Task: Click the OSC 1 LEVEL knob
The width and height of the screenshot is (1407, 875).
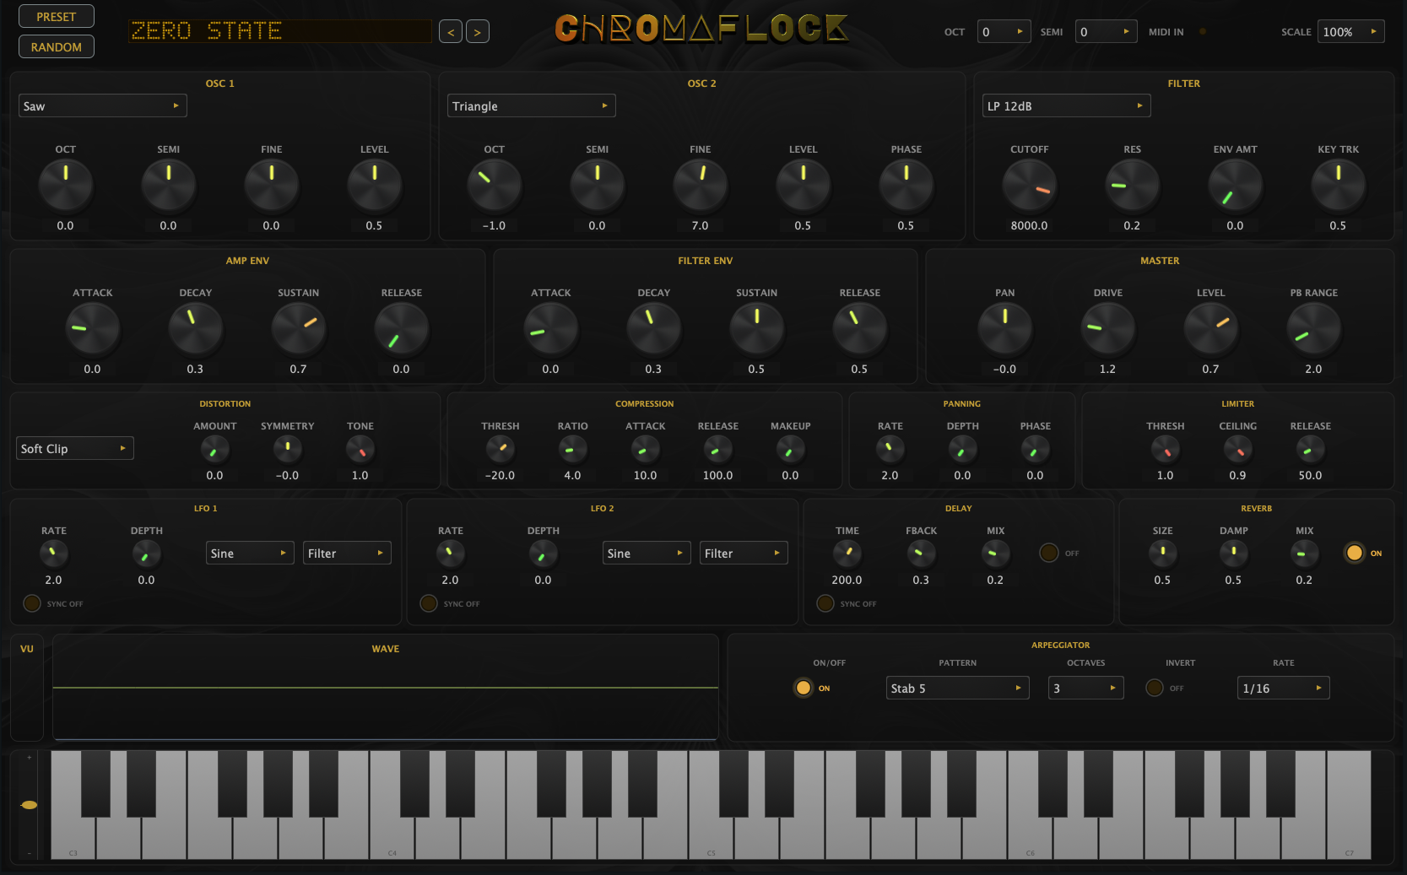Action: (375, 185)
